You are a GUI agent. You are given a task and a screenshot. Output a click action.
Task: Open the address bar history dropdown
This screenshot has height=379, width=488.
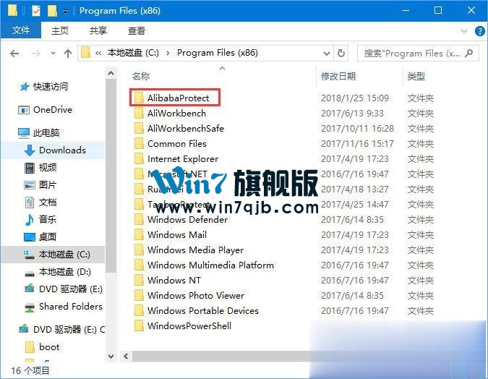(x=327, y=54)
